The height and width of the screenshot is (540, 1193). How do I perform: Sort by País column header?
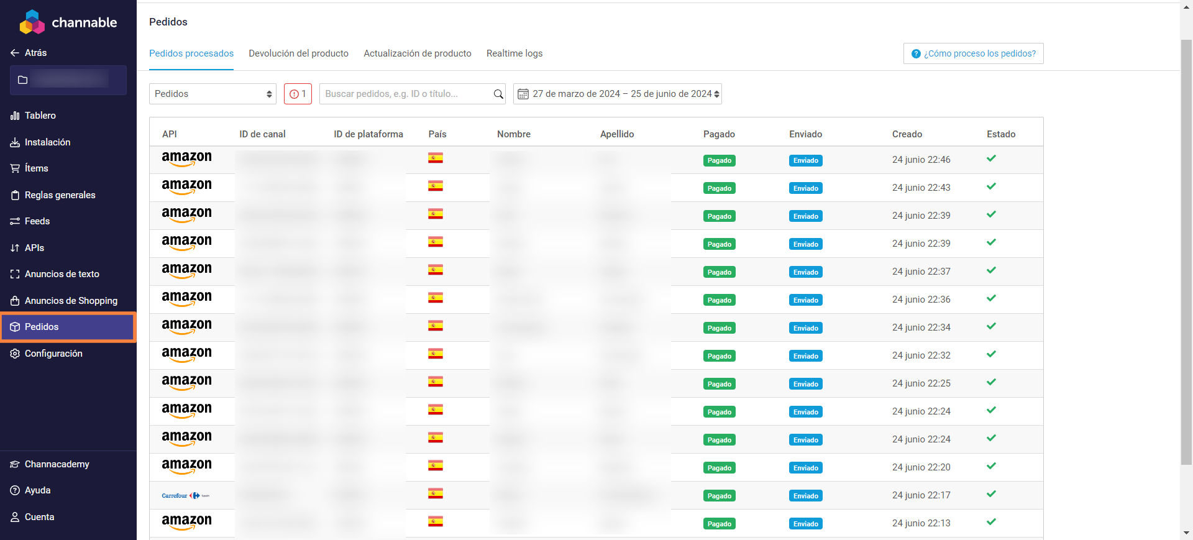pyautogui.click(x=437, y=134)
